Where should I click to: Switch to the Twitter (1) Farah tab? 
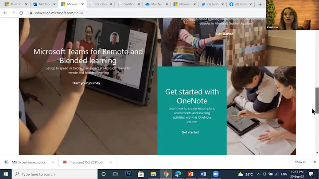pyautogui.click(x=212, y=4)
